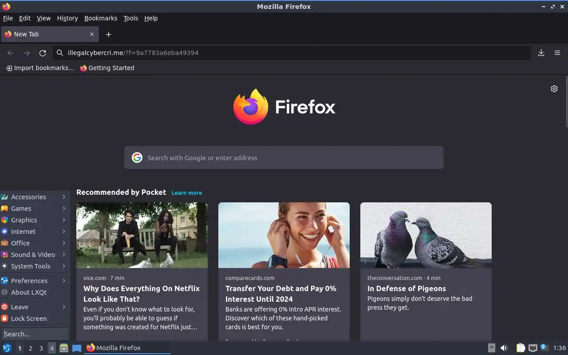The height and width of the screenshot is (355, 568).
Task: Click the About LXQt info icon
Action: 4,292
